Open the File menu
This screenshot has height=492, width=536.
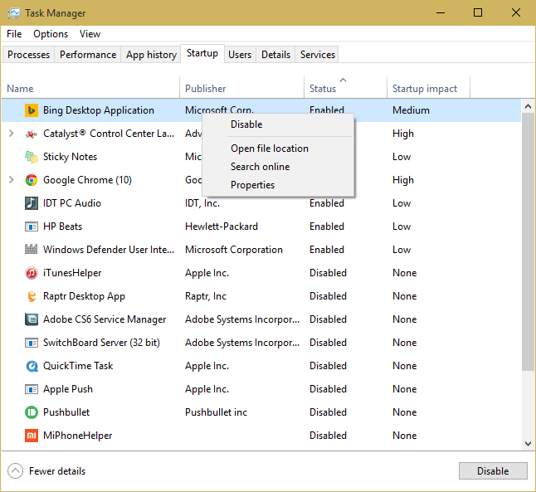pos(14,34)
